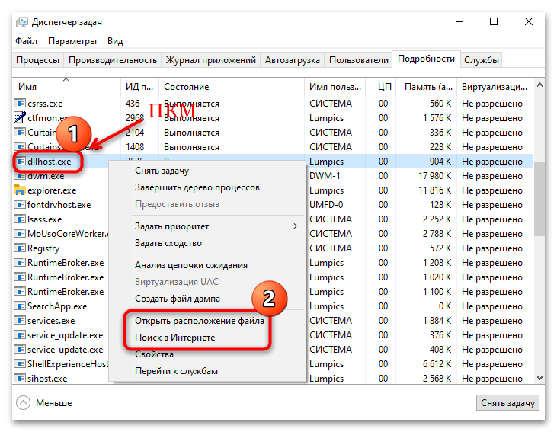557x432 pixels.
Task: Click the 11 816 K memory value
Action: (434, 190)
